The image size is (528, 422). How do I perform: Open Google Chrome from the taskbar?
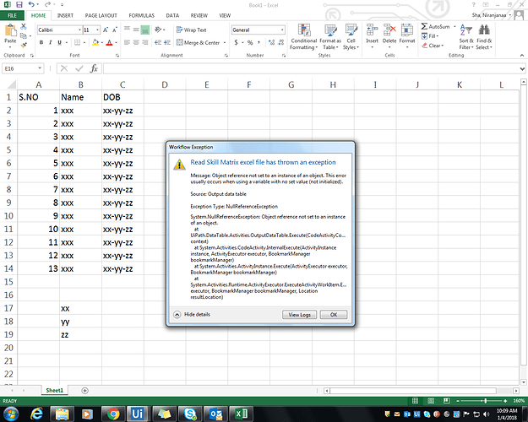click(113, 414)
